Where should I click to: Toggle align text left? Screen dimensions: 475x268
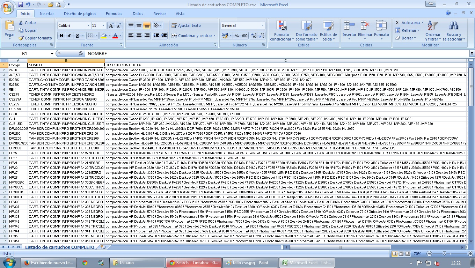(131, 36)
